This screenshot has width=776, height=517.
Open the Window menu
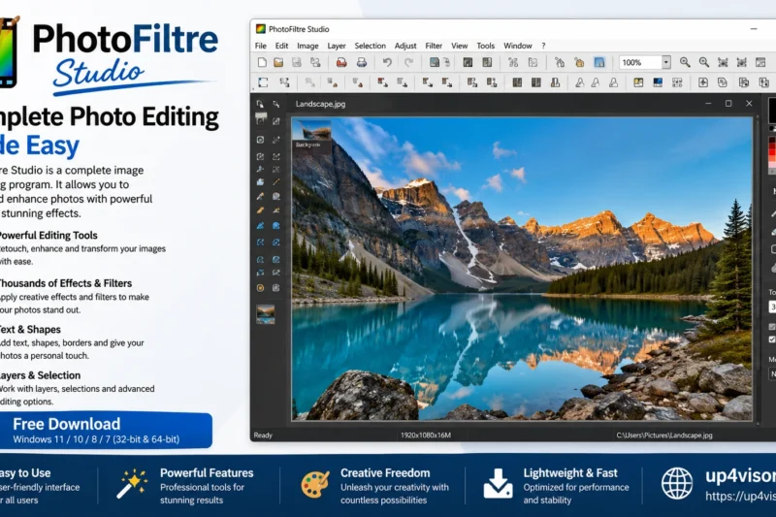pos(518,46)
